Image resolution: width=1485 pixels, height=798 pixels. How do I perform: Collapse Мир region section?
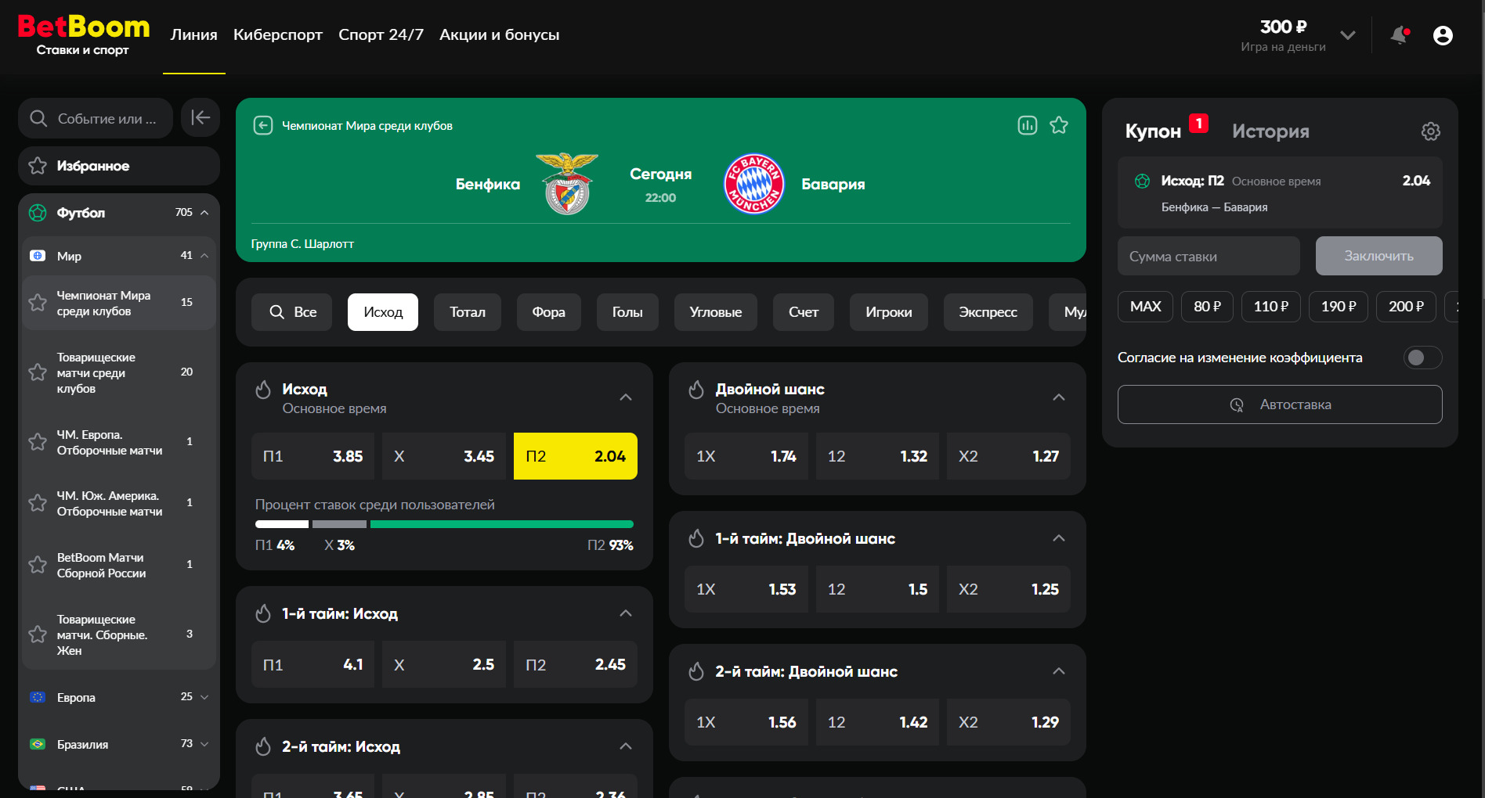click(204, 256)
